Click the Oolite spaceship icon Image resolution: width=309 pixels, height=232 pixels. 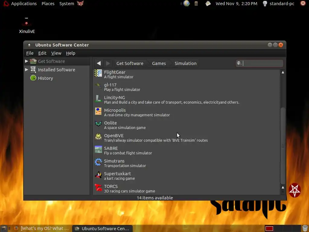click(98, 124)
